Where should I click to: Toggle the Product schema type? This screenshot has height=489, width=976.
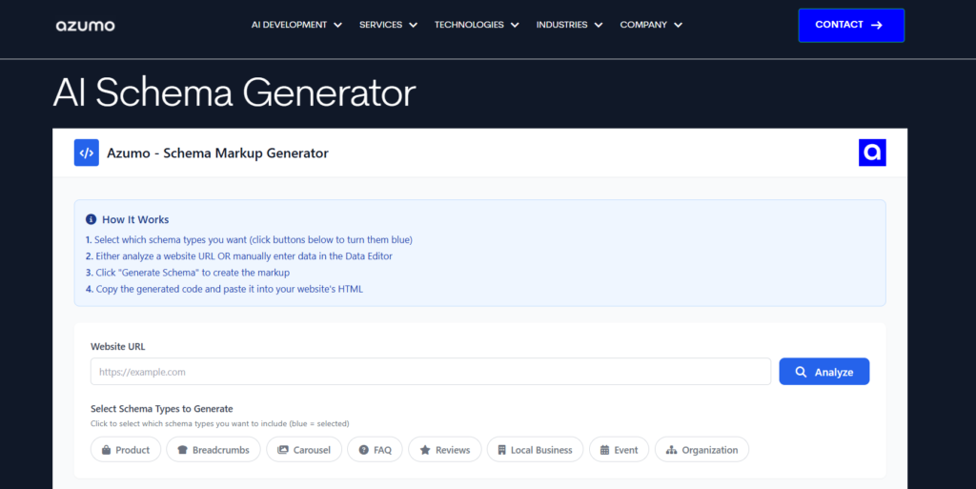coord(126,449)
